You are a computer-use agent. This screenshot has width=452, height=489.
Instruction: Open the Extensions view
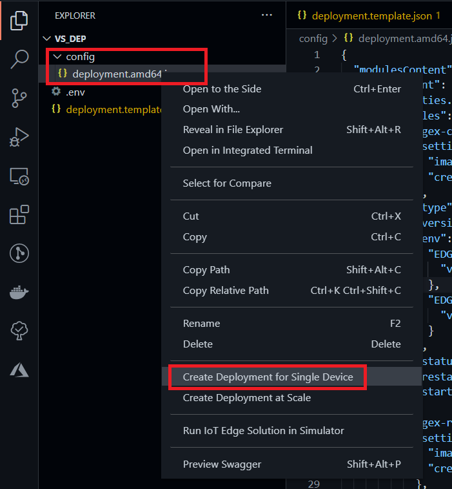19,214
